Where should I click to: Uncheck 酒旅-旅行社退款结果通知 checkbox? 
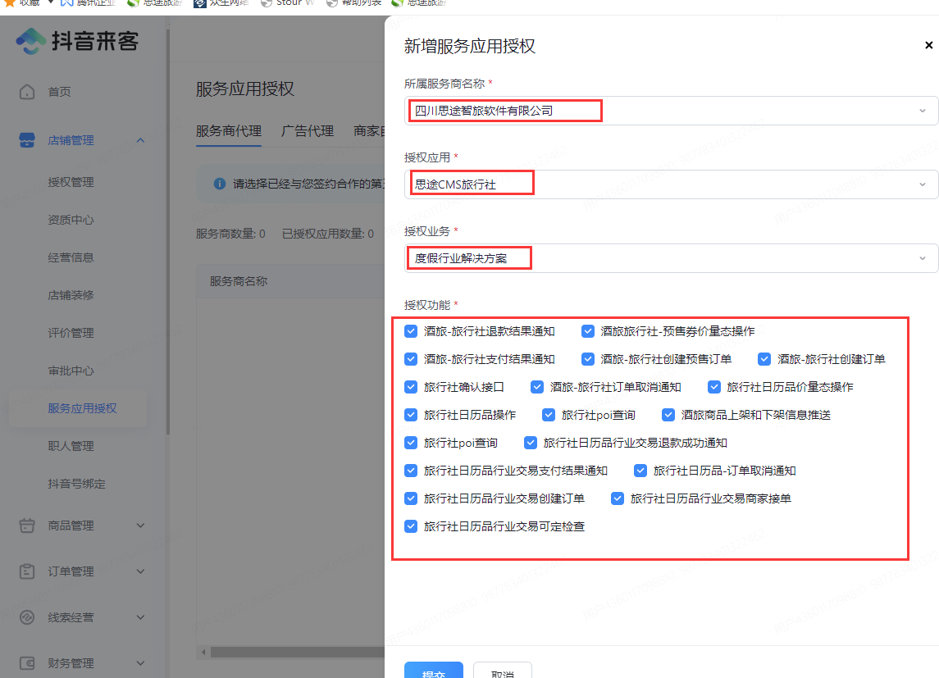411,331
